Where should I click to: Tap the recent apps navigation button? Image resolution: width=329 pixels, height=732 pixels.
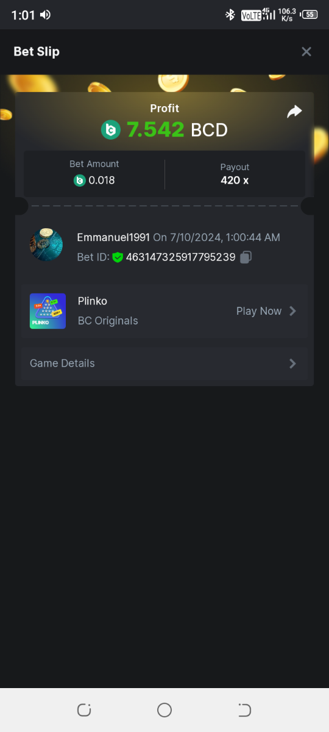pyautogui.click(x=84, y=710)
